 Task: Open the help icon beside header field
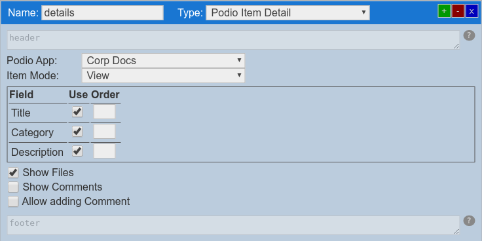pyautogui.click(x=469, y=35)
